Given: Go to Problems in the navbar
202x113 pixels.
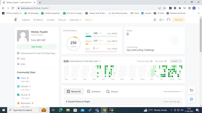Looking at the screenshot, I should coord(38,20).
